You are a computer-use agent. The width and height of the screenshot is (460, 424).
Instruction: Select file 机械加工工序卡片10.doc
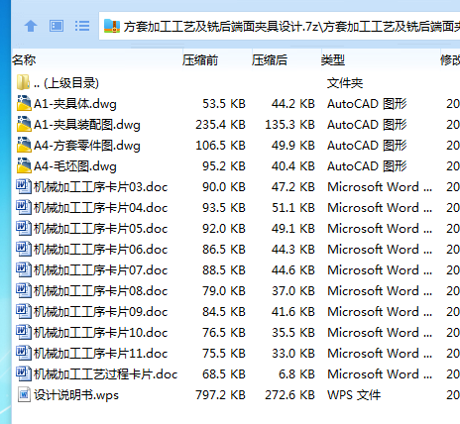[101, 333]
